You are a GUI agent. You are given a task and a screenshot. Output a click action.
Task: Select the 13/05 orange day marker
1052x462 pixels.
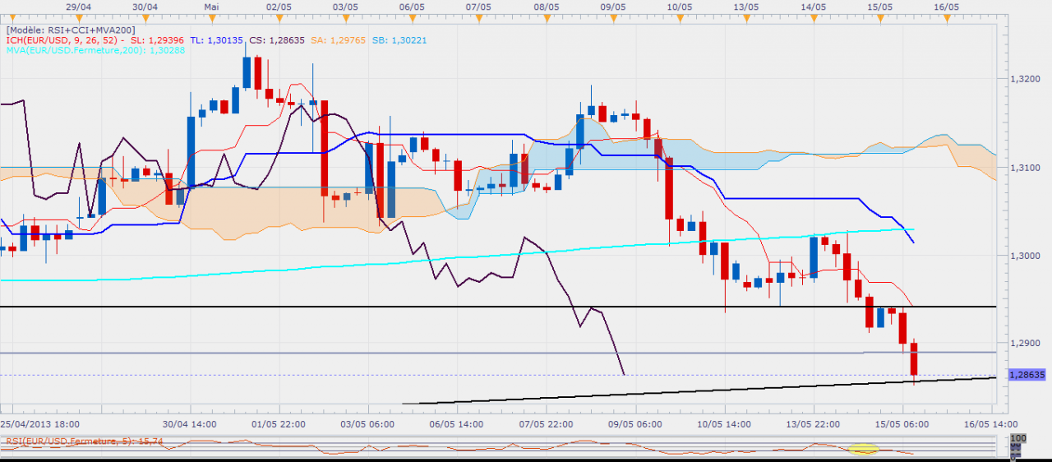coord(745,17)
